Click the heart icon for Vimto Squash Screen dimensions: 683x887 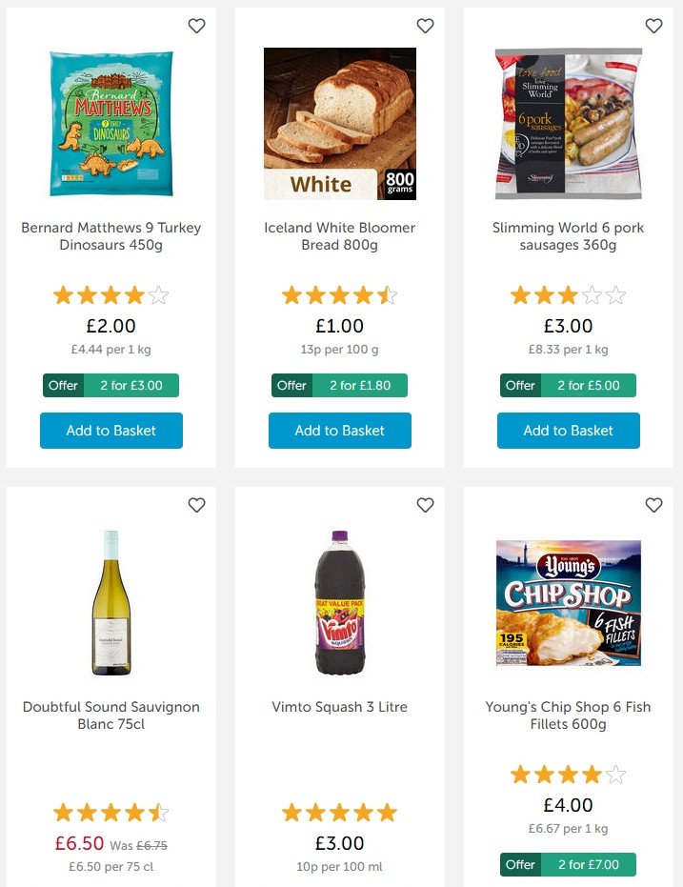[x=425, y=505]
